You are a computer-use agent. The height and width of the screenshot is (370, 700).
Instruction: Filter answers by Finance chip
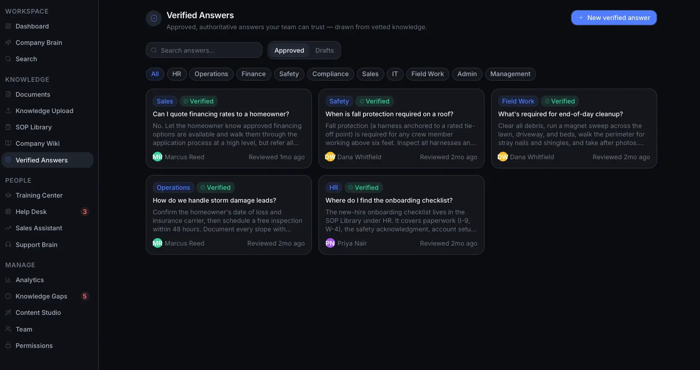253,74
